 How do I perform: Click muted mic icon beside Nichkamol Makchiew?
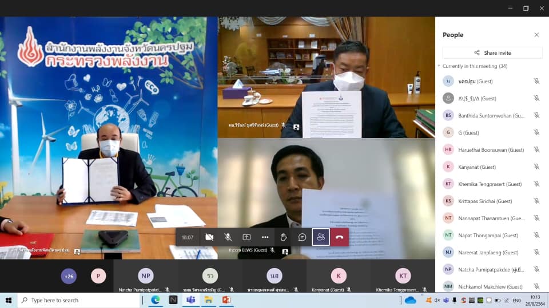pyautogui.click(x=536, y=286)
